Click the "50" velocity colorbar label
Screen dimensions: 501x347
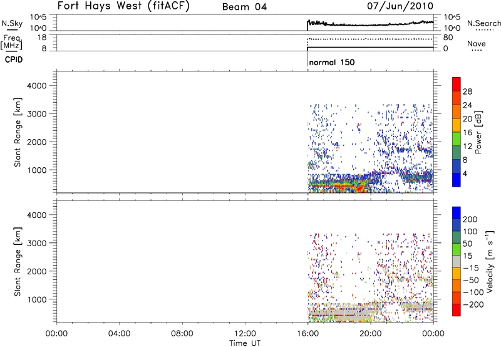[x=468, y=244]
